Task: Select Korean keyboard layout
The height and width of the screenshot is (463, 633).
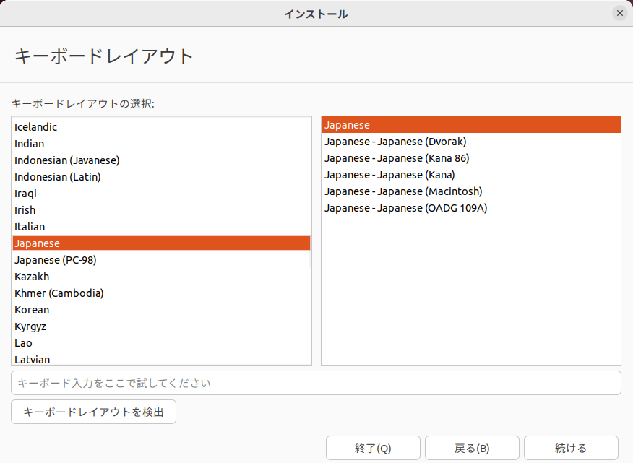Action: coord(161,310)
